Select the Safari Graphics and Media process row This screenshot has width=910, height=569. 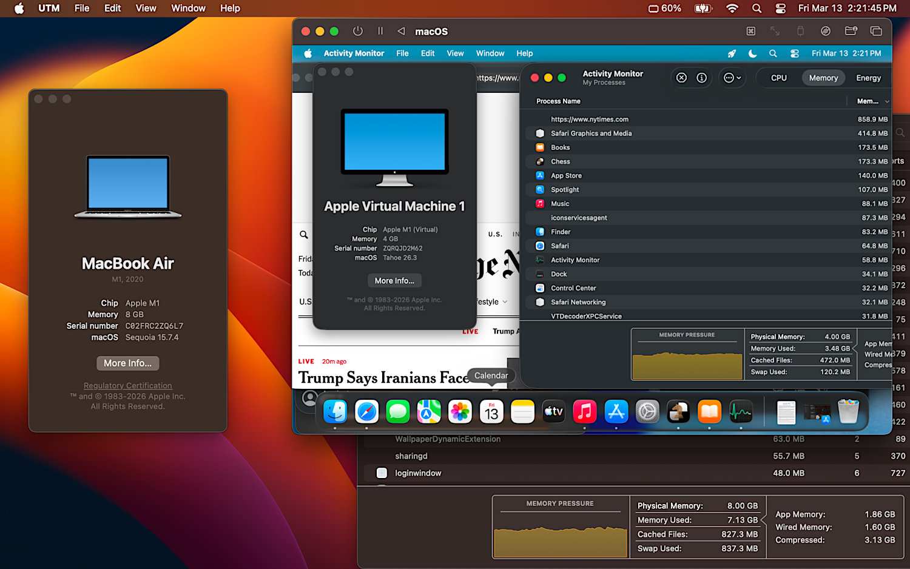coord(708,133)
